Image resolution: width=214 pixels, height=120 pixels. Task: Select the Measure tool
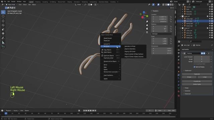tap(3, 42)
